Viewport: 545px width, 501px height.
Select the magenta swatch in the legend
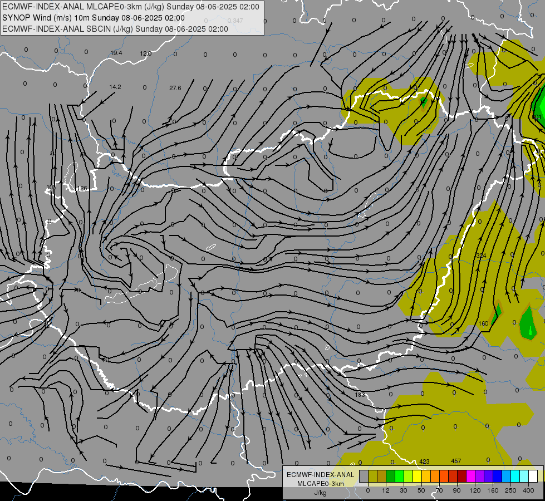coord(470,476)
